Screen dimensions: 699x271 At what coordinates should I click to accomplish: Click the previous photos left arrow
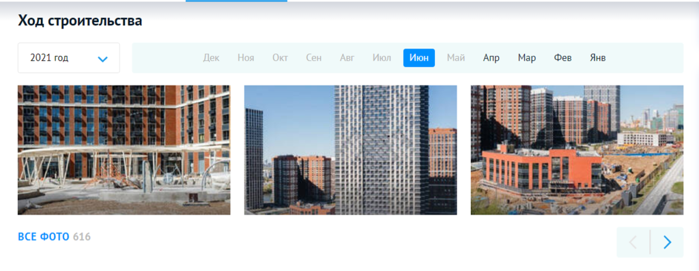[633, 242]
